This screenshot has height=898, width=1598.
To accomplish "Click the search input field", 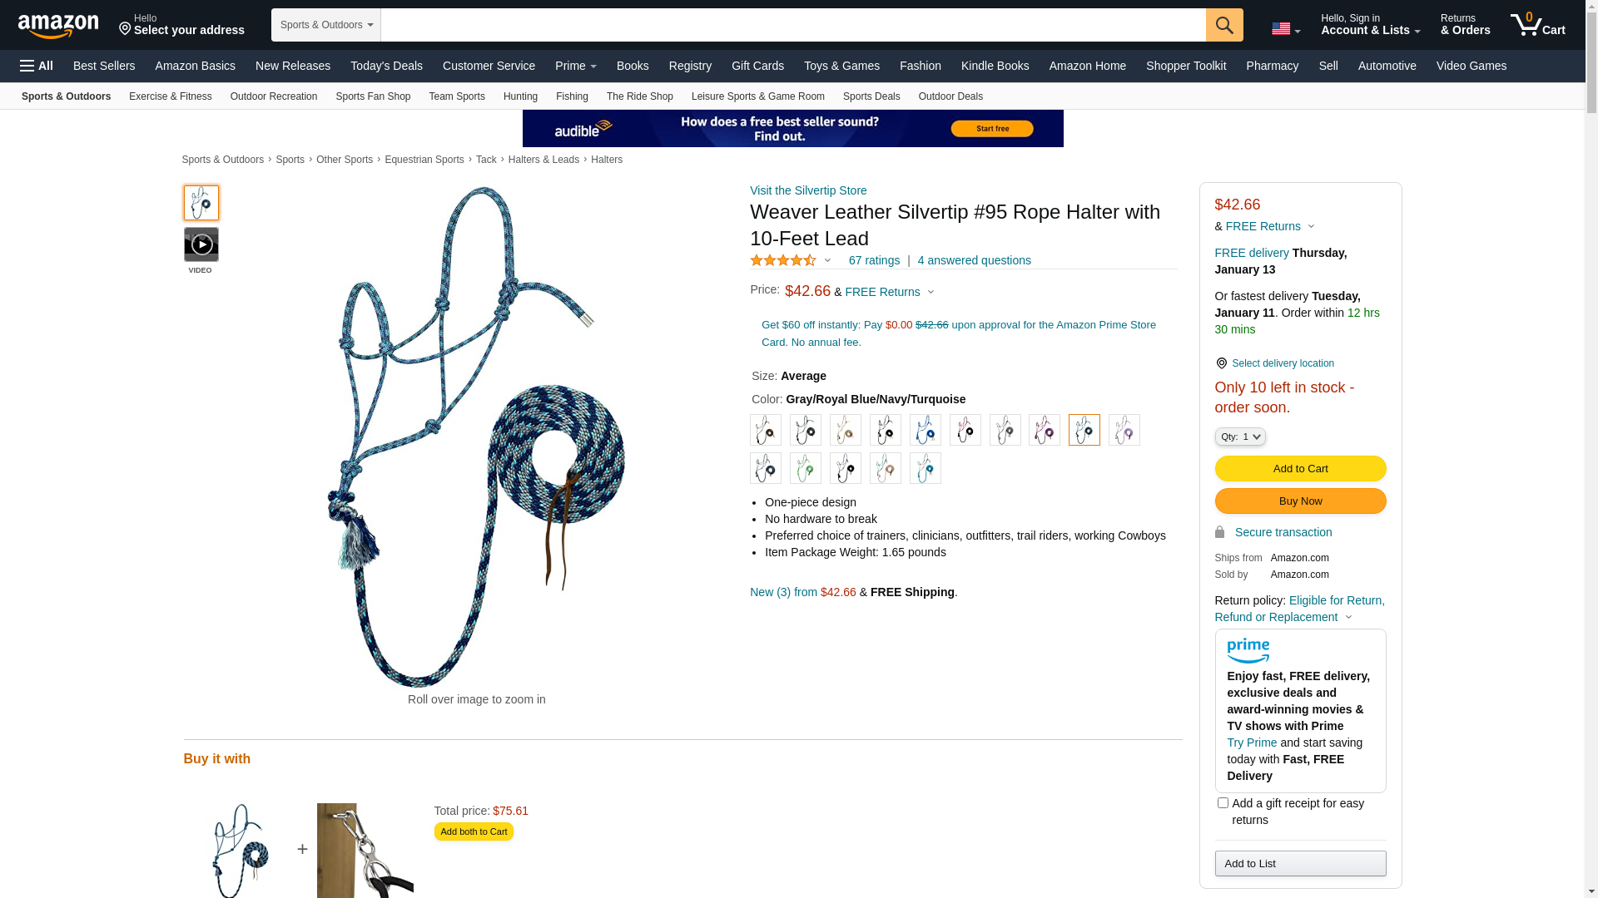I will 793,25.
